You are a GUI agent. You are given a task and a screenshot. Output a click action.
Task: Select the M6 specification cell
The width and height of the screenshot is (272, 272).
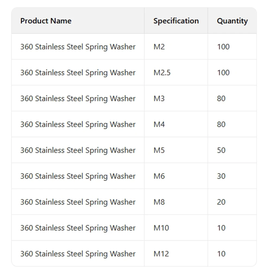tap(159, 176)
